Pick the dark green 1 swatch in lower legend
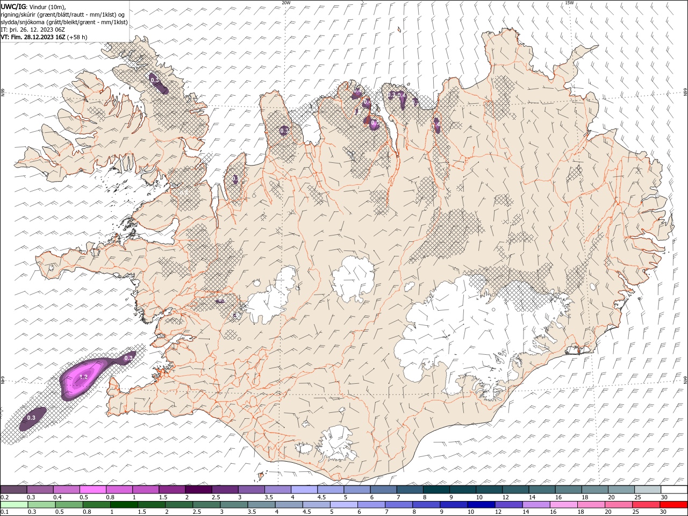 (x=124, y=505)
